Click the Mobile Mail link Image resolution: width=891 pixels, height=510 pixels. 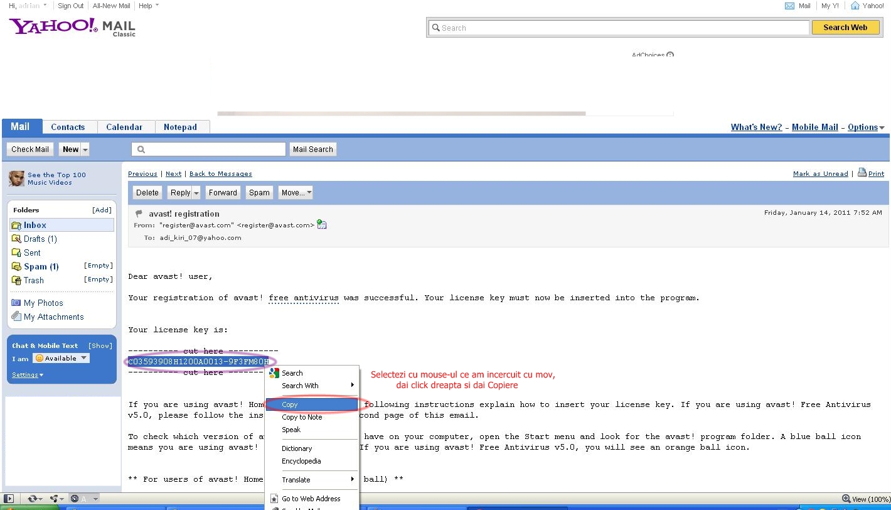815,127
